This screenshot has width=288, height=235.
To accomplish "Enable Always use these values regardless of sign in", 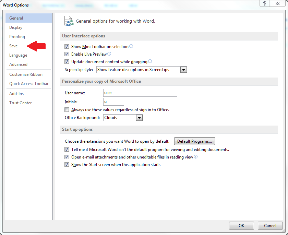I will pos(67,110).
